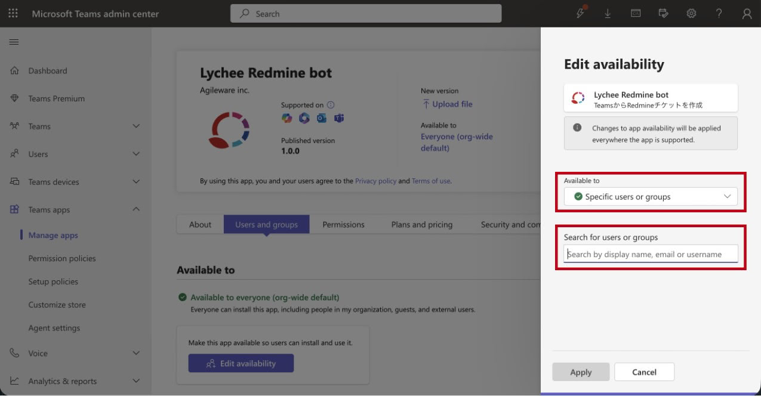Click the Lychee Redmine bot large logo

(x=229, y=129)
